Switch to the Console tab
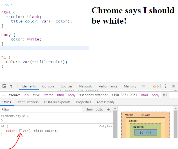This screenshot has height=149, width=178. pos(48,86)
